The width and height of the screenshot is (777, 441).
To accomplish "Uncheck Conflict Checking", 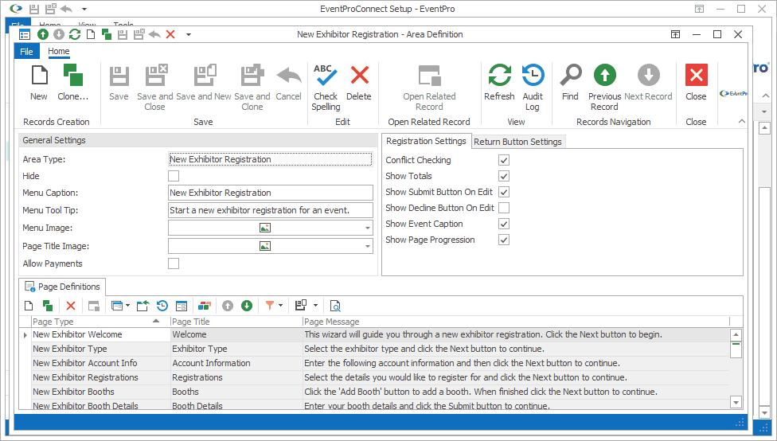I will point(504,160).
